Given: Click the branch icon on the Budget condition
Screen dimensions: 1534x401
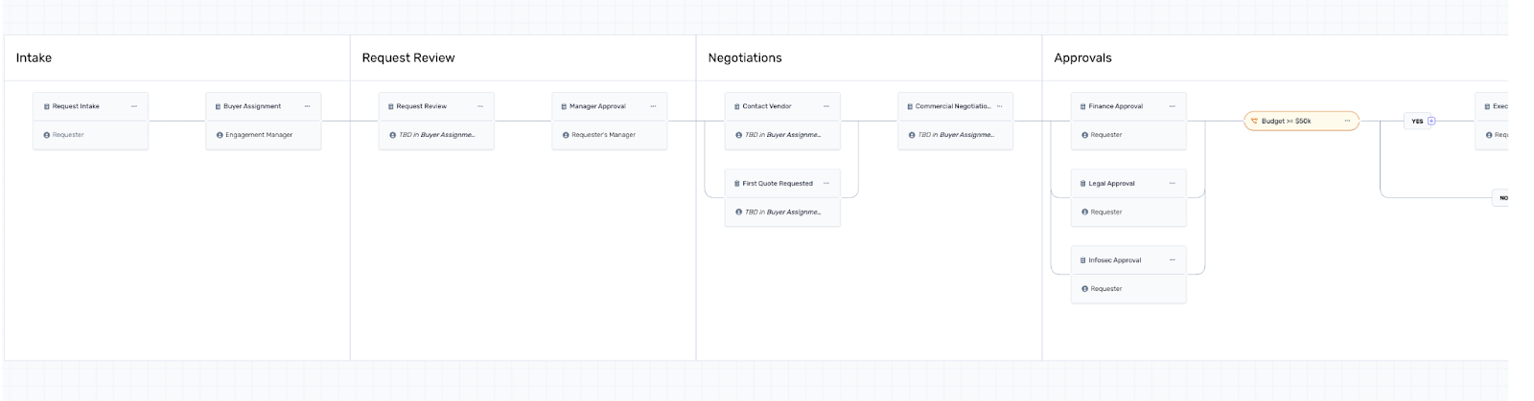Looking at the screenshot, I should [1254, 122].
